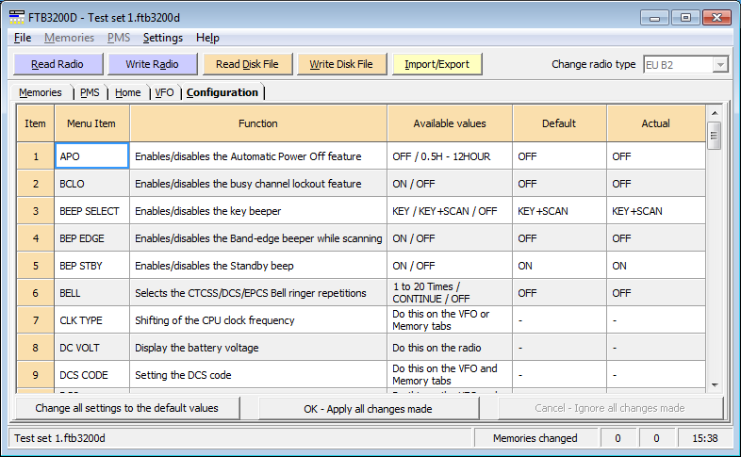Open the File menu

24,38
